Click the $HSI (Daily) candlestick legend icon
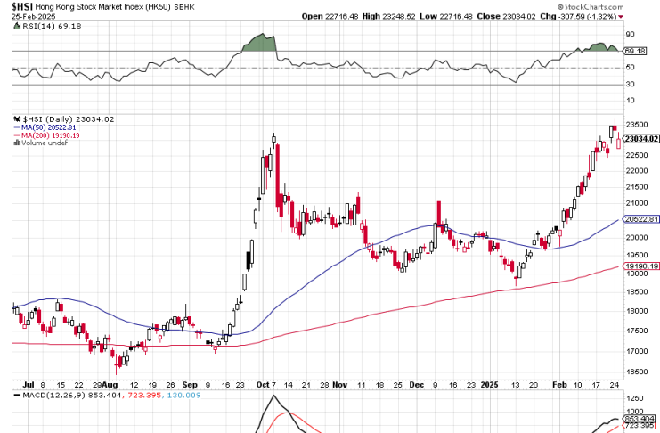 coord(14,119)
